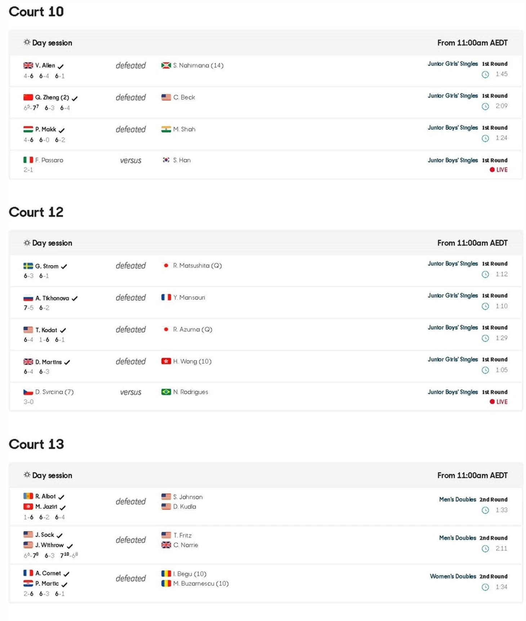Image resolution: width=526 pixels, height=621 pixels.
Task: Open the Men's Doubles event for Albot match
Action: 458,500
